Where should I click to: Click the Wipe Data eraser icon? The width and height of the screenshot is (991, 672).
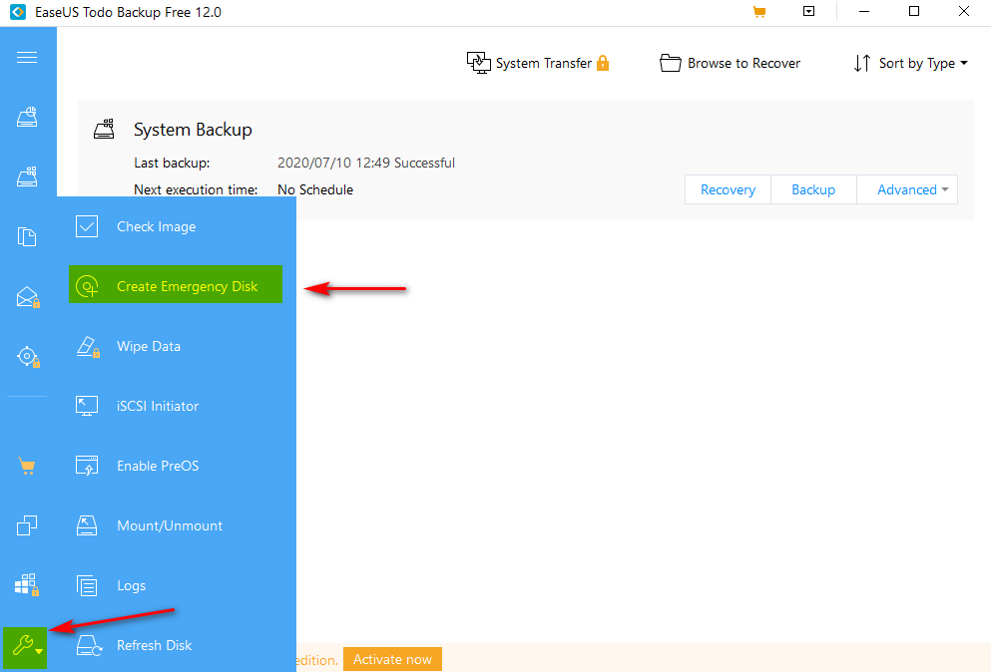pos(88,347)
